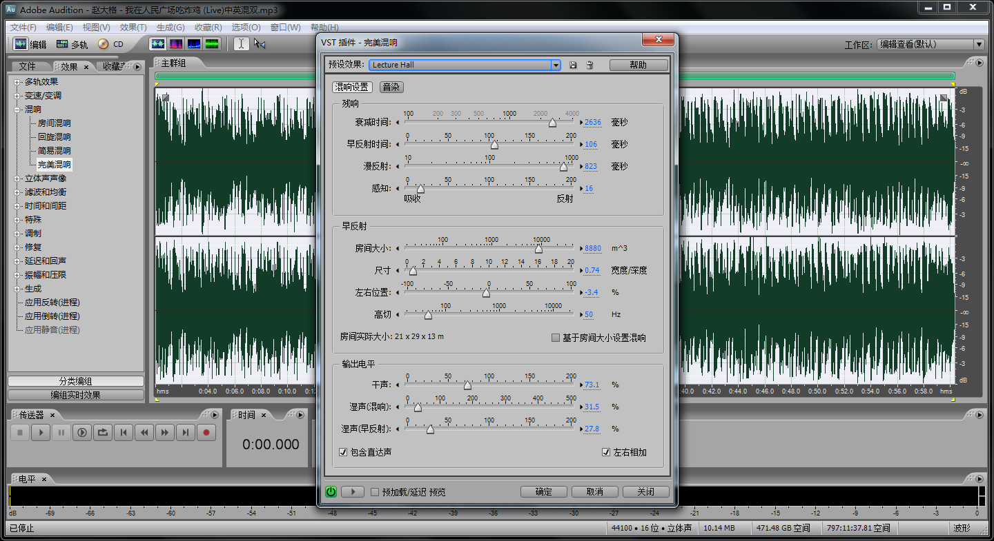Toggle the effect power button
Image resolution: width=994 pixels, height=541 pixels.
pyautogui.click(x=331, y=491)
